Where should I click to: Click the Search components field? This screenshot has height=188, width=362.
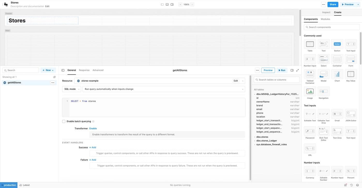pyautogui.click(x=332, y=27)
